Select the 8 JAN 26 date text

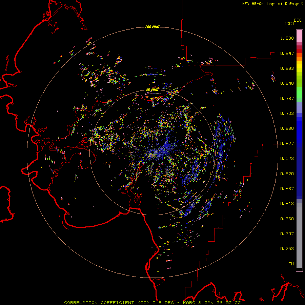[210, 303]
